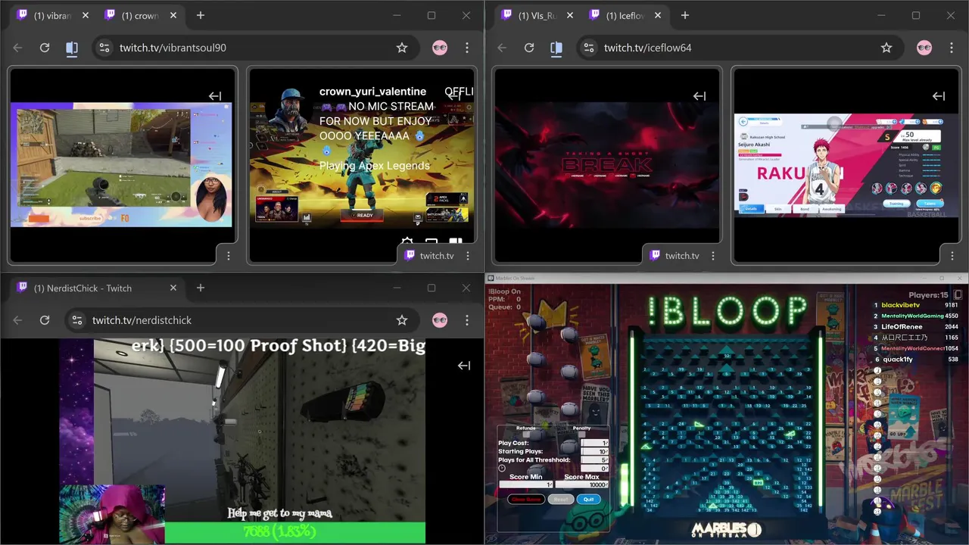Viewport: 969px width, 545px height.
Task: Collapse chat arrow on NerdistChick stream
Action: pos(464,366)
